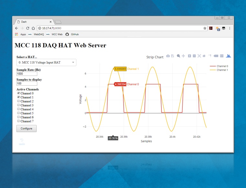The width and height of the screenshot is (246, 188).
Task: Open the GitHub bookmark
Action: click(x=72, y=34)
